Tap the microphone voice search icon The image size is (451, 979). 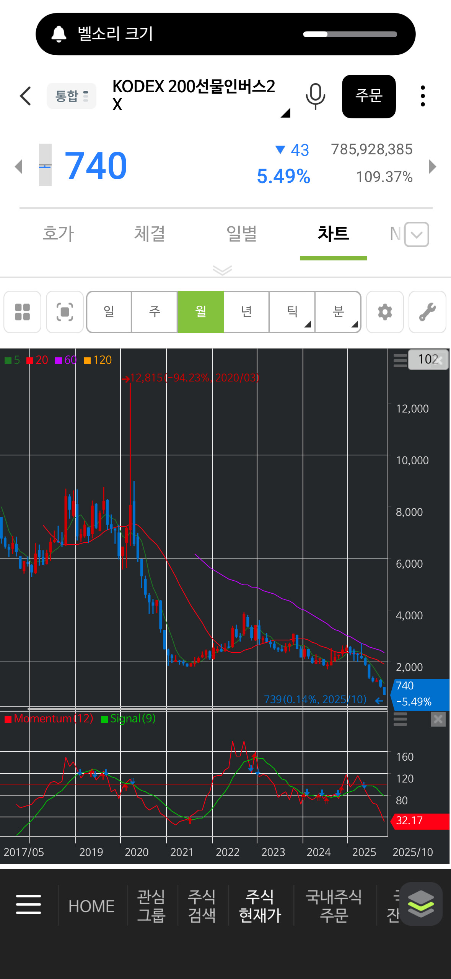(x=315, y=97)
